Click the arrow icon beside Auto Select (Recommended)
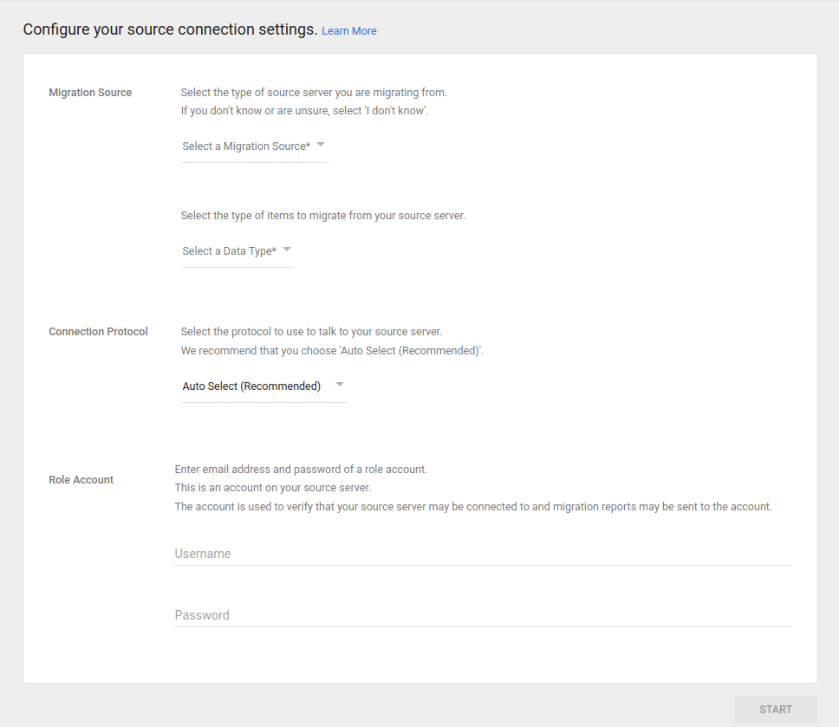 click(340, 385)
